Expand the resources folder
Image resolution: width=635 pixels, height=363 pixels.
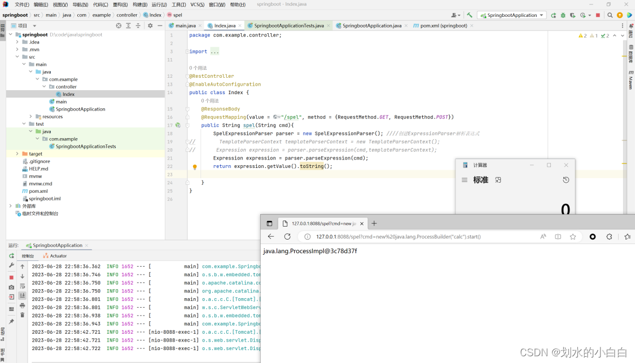click(30, 117)
